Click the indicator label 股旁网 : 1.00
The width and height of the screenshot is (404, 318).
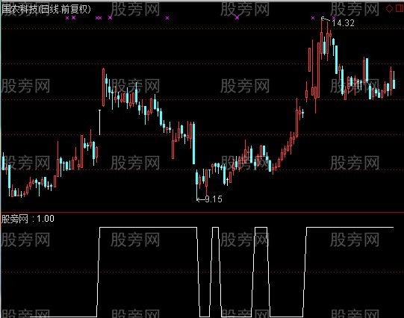click(28, 219)
